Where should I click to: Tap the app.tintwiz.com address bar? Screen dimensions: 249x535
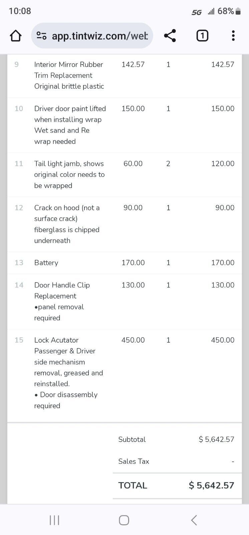(x=99, y=36)
